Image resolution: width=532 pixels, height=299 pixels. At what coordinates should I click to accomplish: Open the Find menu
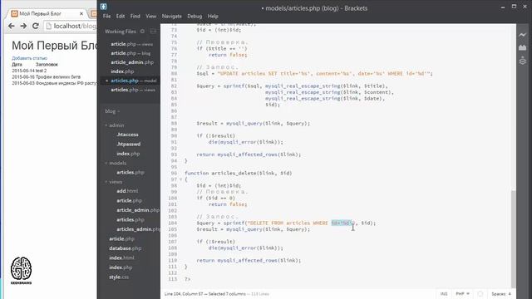point(135,16)
